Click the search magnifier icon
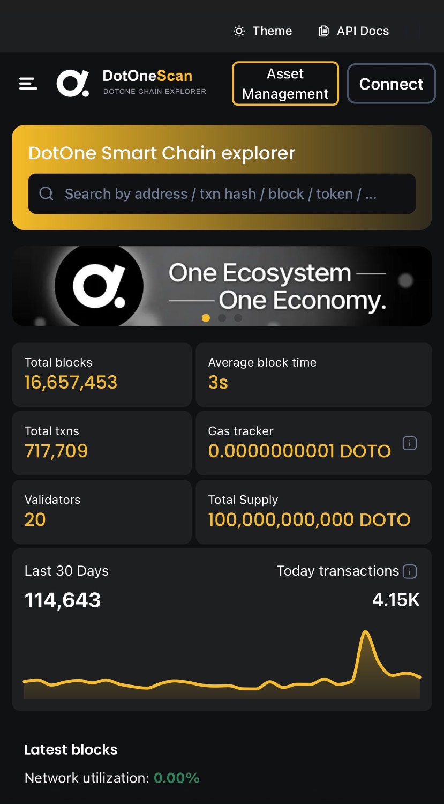Viewport: 444px width, 804px height. (x=47, y=193)
